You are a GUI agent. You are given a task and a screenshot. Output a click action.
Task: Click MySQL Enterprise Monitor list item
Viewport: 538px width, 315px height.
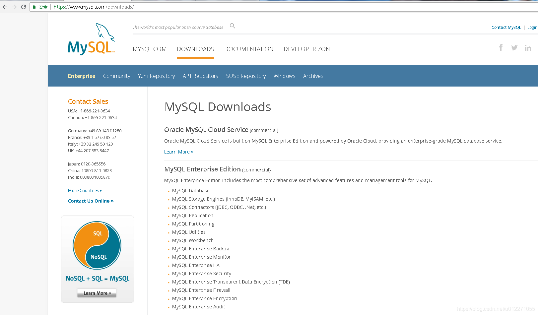[201, 257]
